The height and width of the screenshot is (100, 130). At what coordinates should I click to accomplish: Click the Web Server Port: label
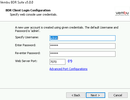coord(26,61)
